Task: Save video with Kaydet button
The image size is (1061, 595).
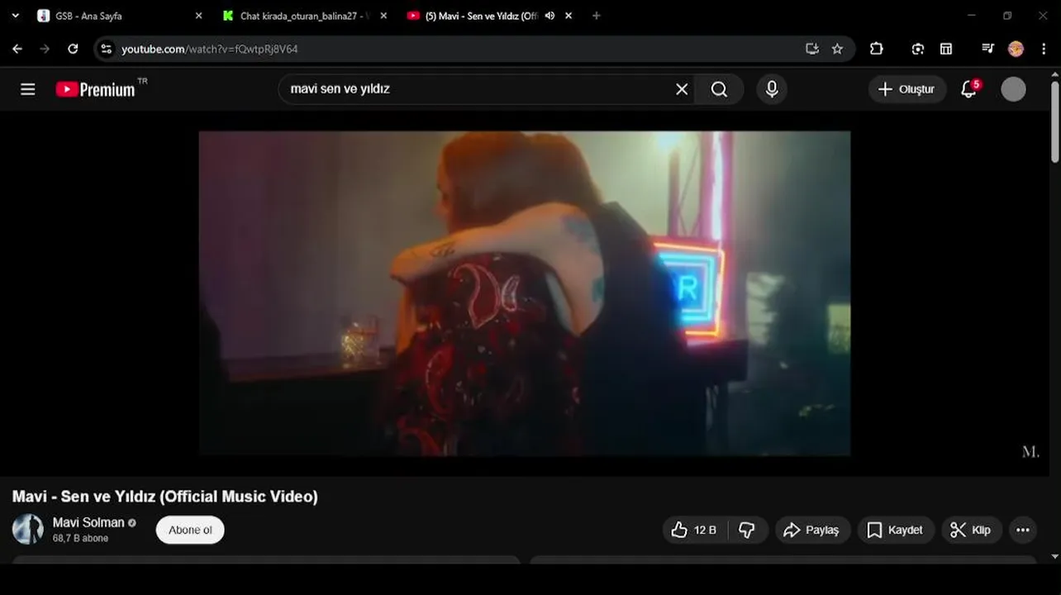Action: pos(896,530)
